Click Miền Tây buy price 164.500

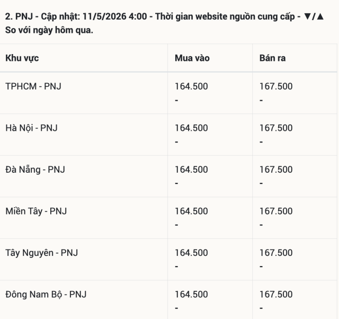coord(191,211)
